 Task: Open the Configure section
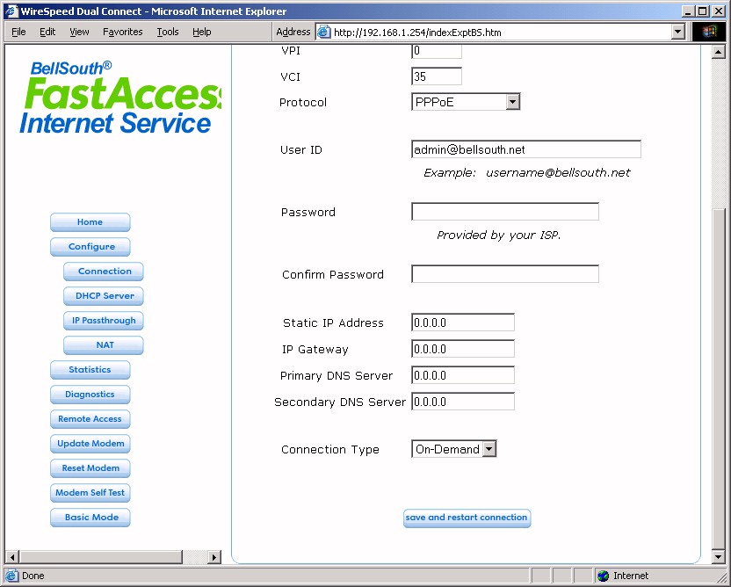[x=90, y=247]
